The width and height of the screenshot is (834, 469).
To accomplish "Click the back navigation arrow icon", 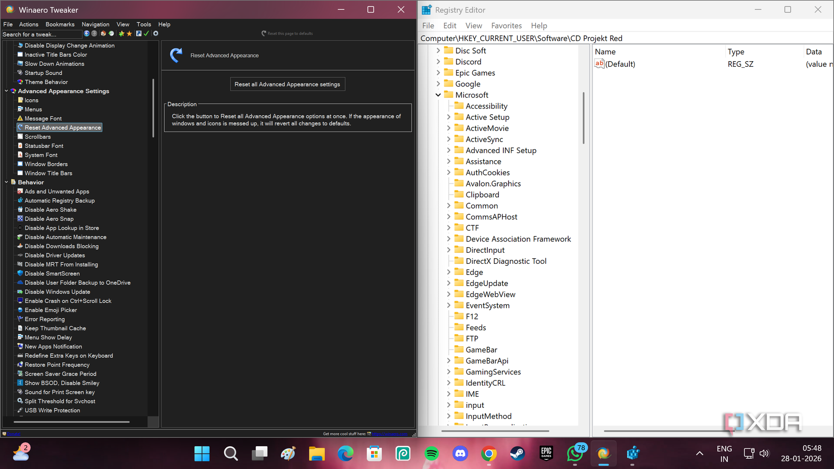I will coord(86,33).
